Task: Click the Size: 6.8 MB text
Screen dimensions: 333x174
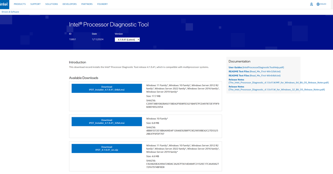Action: [x=152, y=123]
